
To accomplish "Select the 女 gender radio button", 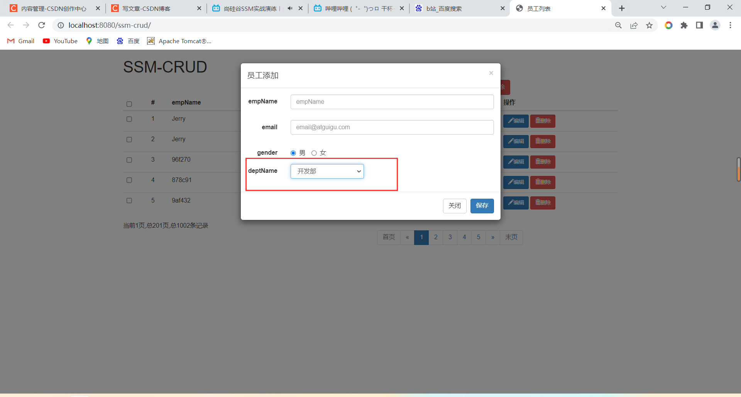I will point(314,153).
